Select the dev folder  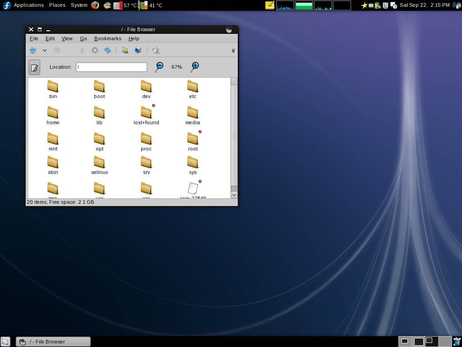pos(146,89)
